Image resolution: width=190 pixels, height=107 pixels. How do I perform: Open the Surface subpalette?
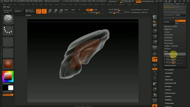point(168,90)
